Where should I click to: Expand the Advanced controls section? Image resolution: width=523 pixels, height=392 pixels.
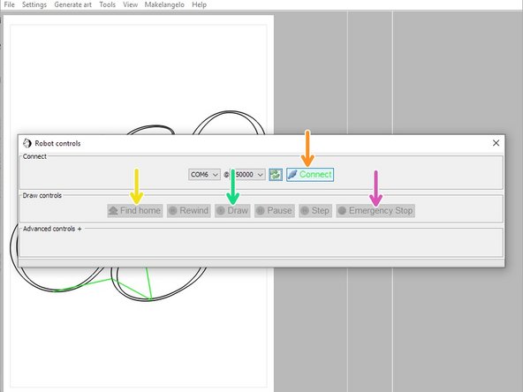point(52,229)
